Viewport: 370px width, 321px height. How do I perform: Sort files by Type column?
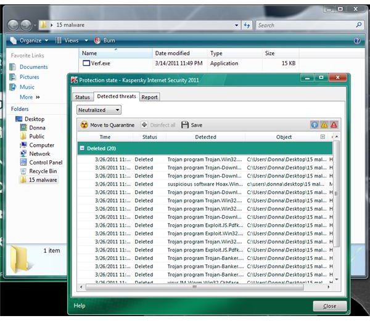(x=235, y=53)
